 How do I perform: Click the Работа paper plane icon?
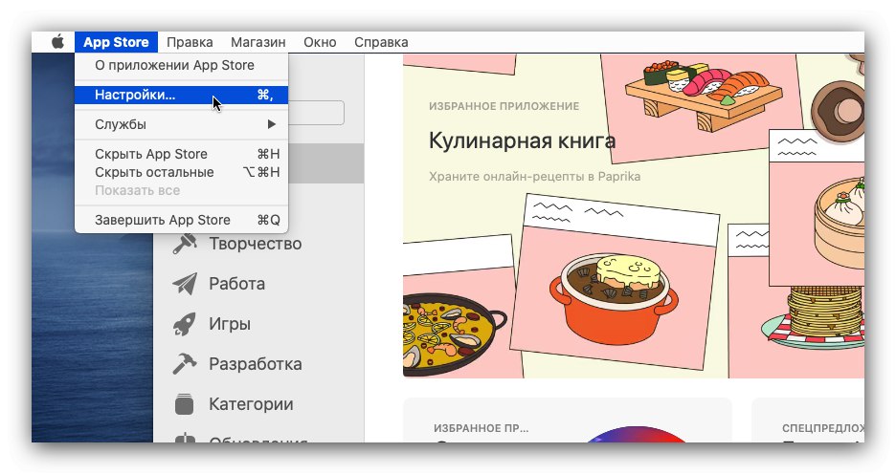click(185, 284)
